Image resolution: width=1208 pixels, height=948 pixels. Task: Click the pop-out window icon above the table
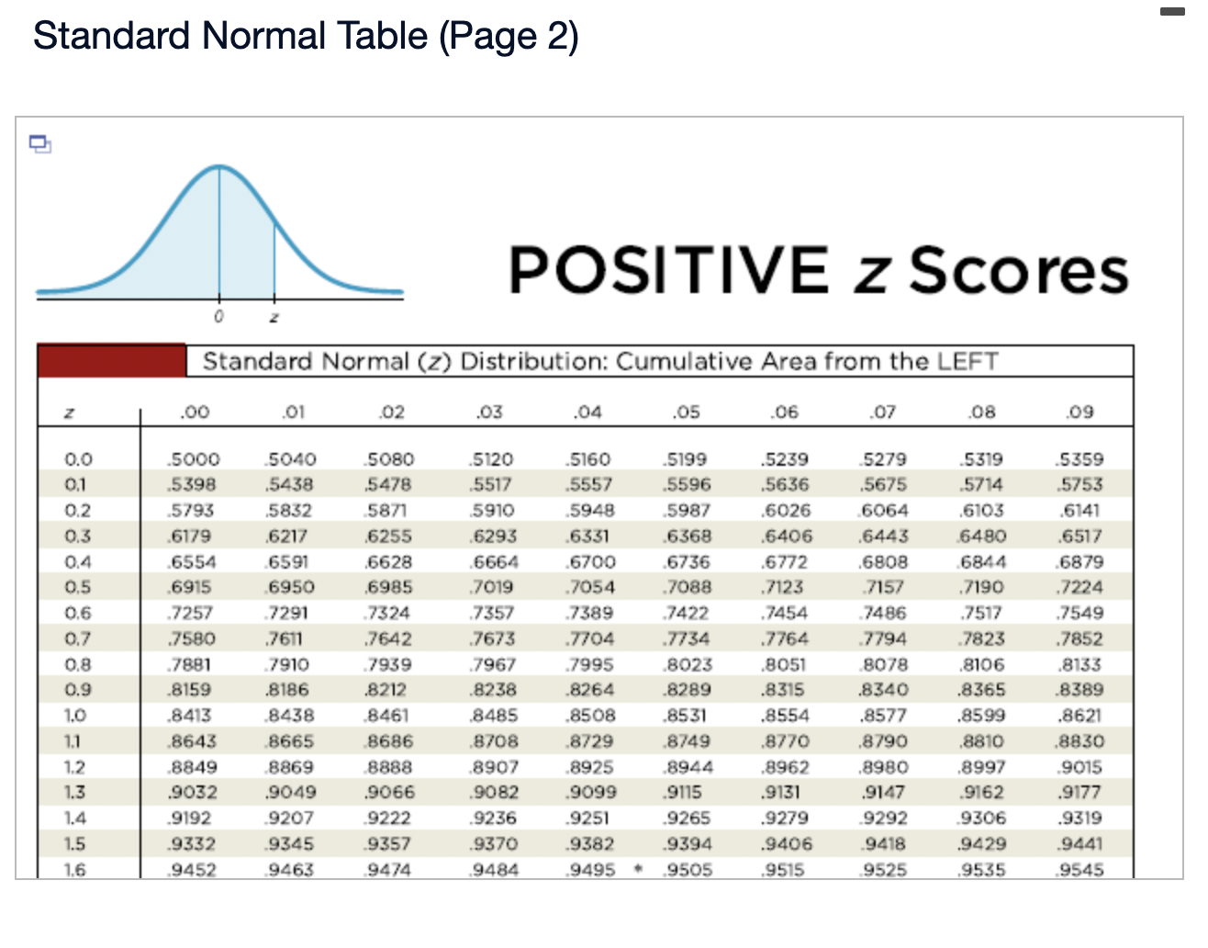pyautogui.click(x=39, y=143)
